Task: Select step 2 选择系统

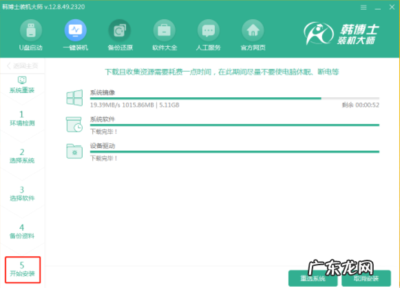Action: click(x=22, y=156)
